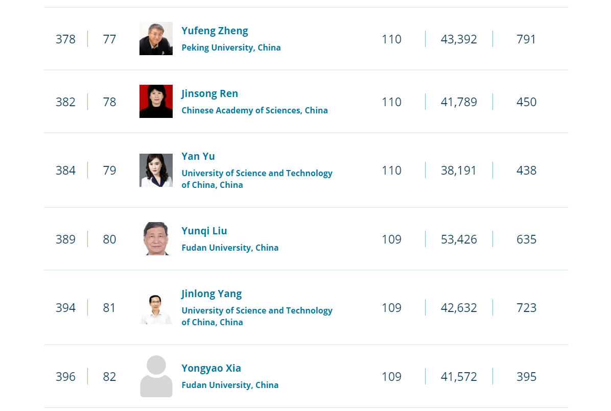Open Jinlong Yang's profile photo

(156, 308)
